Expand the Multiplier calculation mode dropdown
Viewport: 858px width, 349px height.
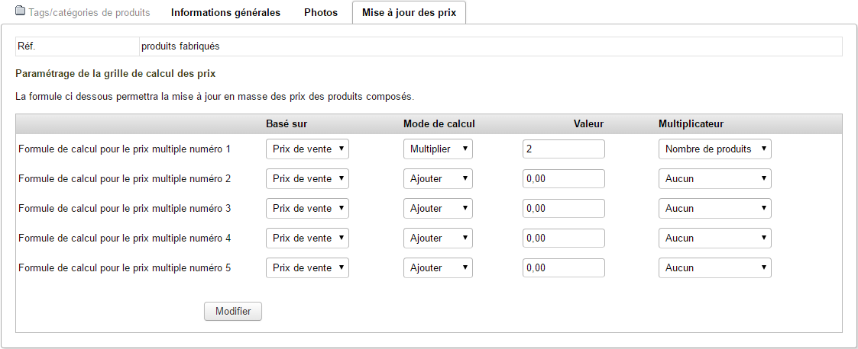[x=438, y=149]
